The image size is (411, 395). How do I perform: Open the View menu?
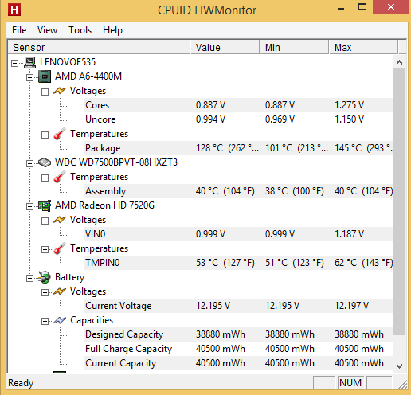click(x=47, y=30)
